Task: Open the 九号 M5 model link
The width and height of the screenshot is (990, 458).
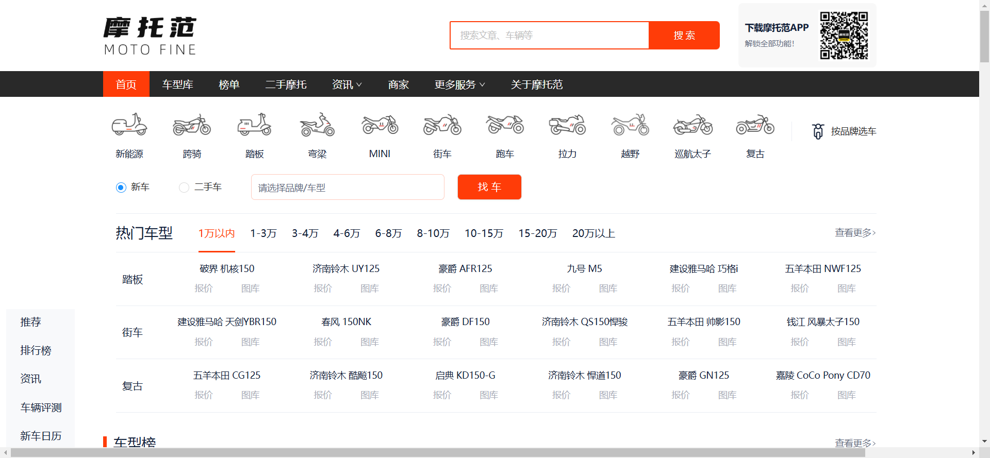Action: (x=584, y=268)
